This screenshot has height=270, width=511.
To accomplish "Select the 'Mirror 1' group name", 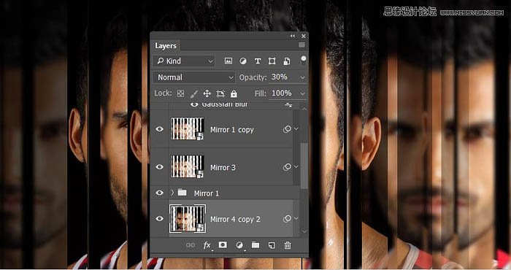I will click(207, 193).
